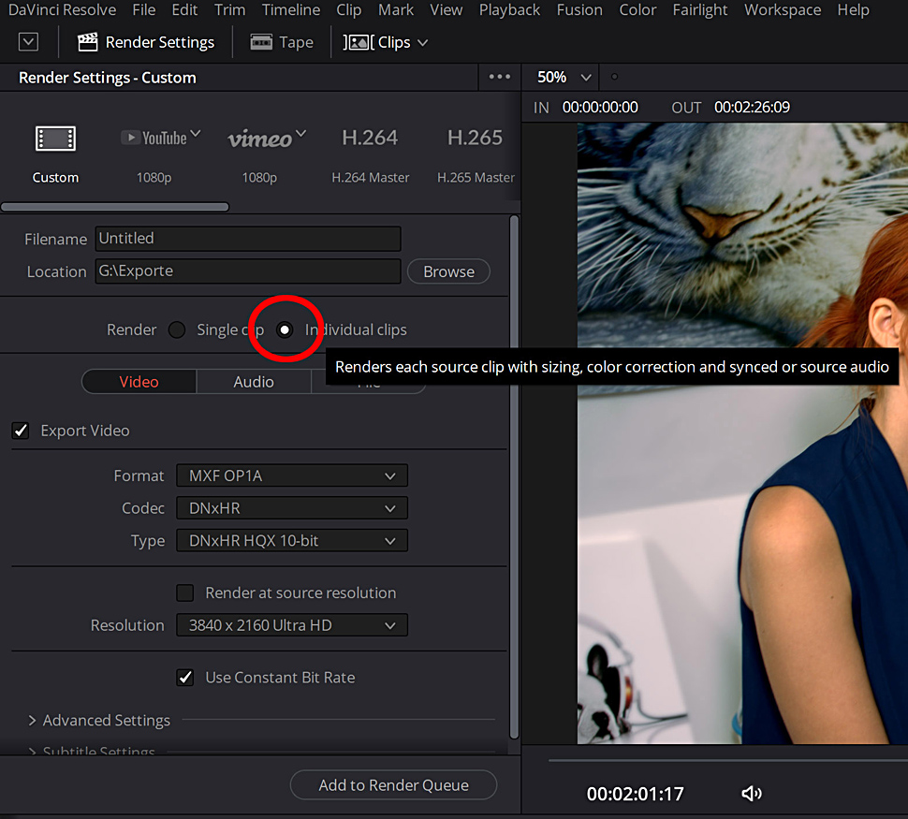The image size is (908, 819).
Task: Click the render settings vertical scrollbar
Action: (x=514, y=477)
